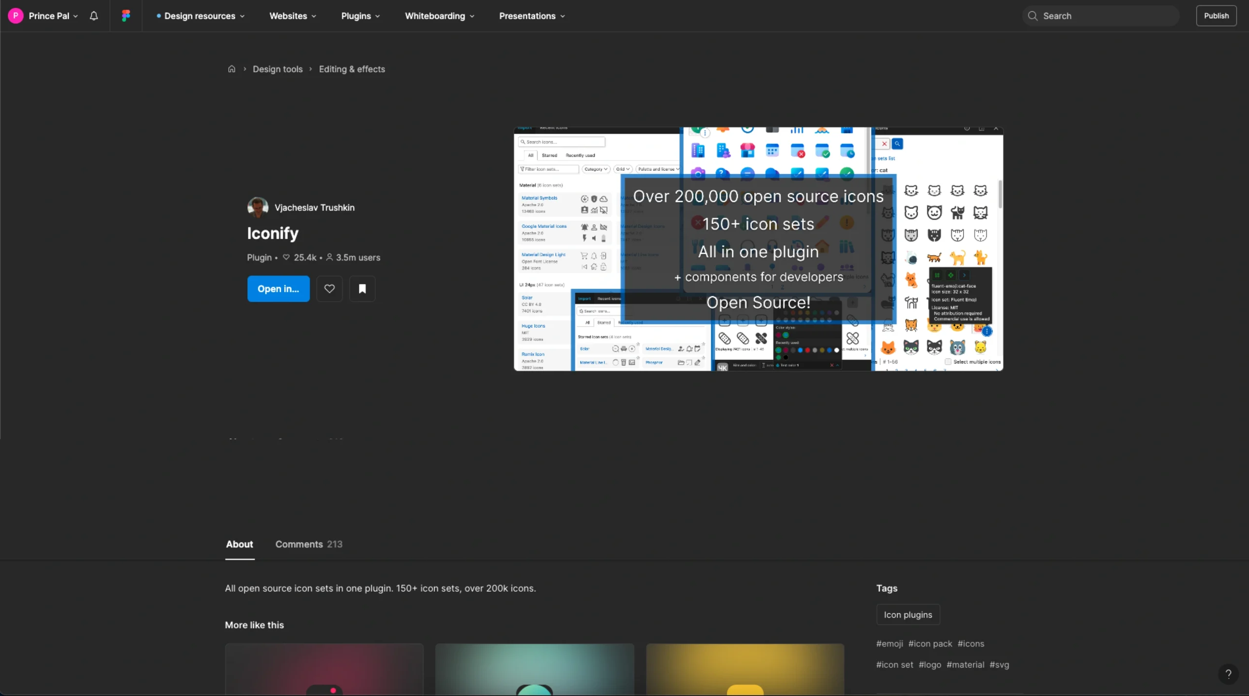Like the Iconify plugin with heart button
Screen dimensions: 1249x696
[x=329, y=289]
